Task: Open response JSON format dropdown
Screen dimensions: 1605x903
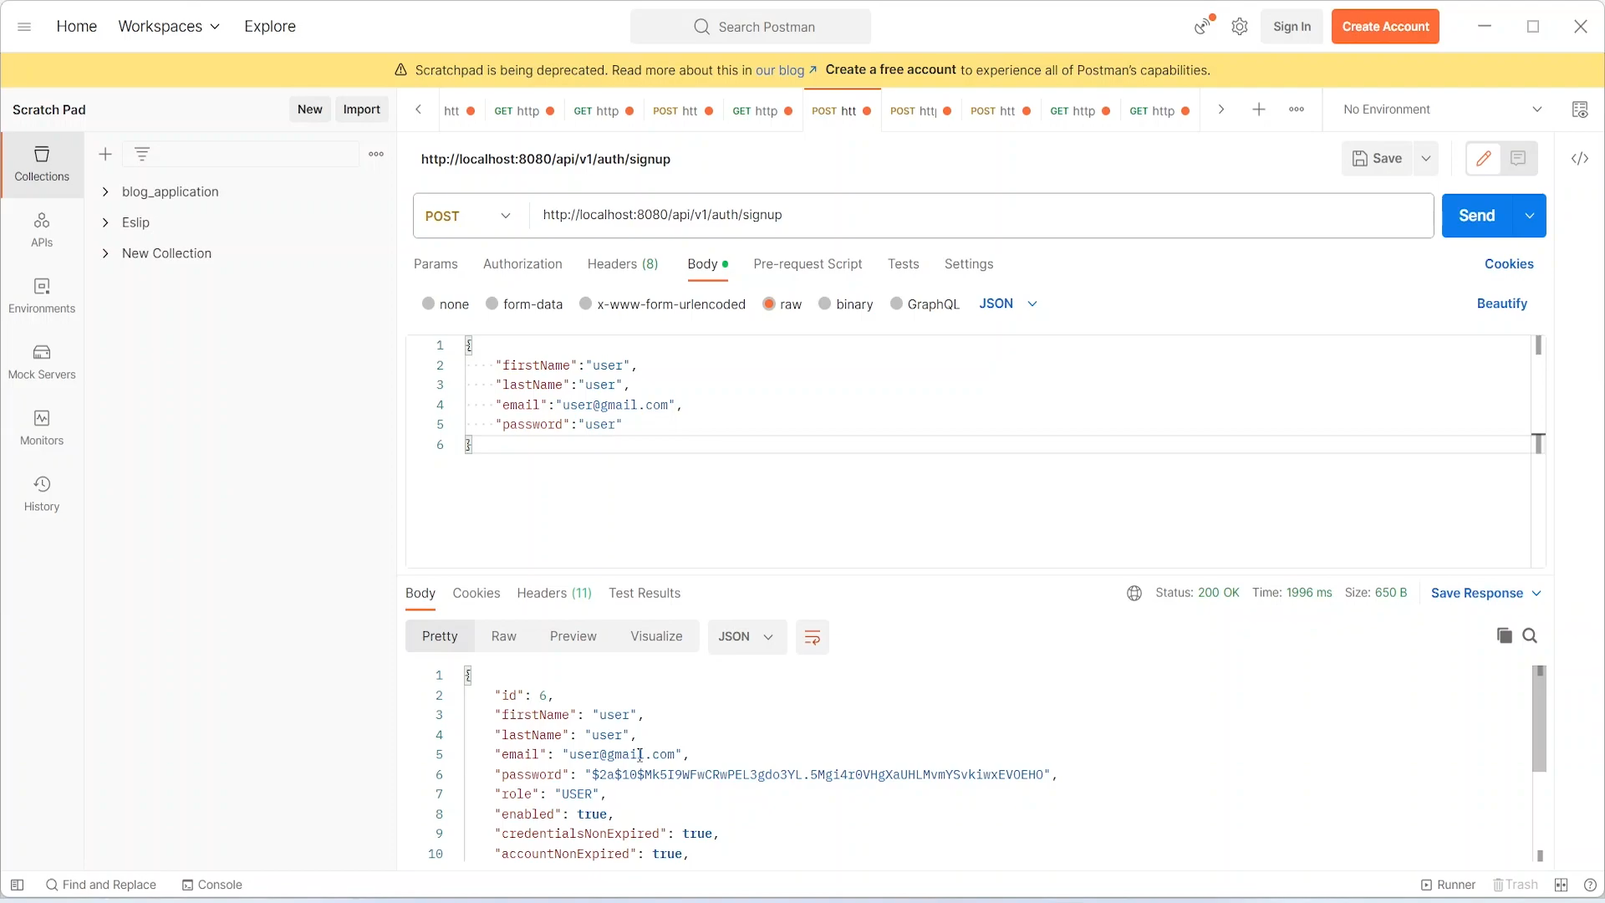Action: [746, 637]
